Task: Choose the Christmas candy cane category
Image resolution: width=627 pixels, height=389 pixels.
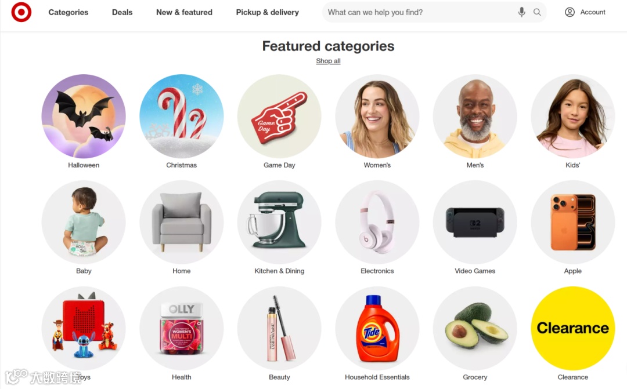Action: 182,116
